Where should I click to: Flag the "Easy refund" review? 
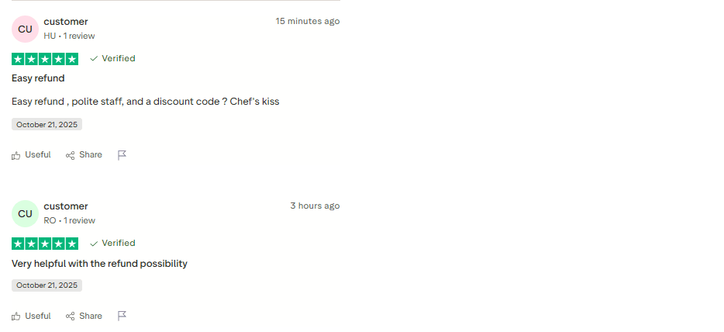coord(122,155)
